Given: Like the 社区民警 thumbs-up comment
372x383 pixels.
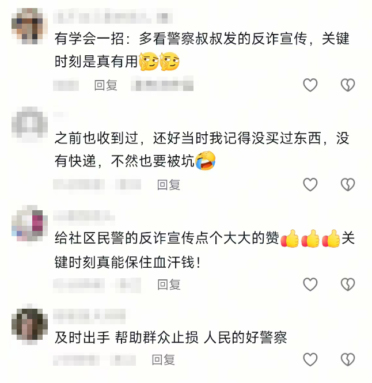Looking at the screenshot, I should tap(310, 285).
